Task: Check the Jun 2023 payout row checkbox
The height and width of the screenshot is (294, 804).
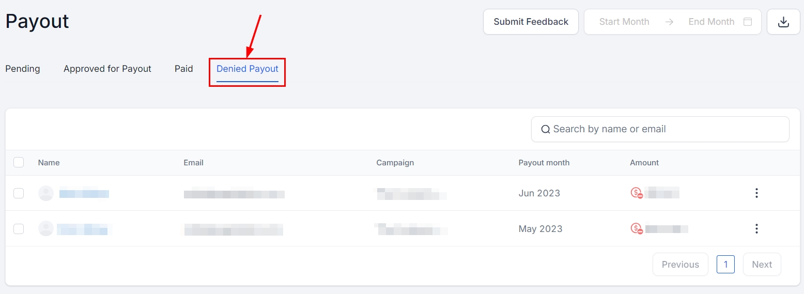Action: pyautogui.click(x=19, y=193)
